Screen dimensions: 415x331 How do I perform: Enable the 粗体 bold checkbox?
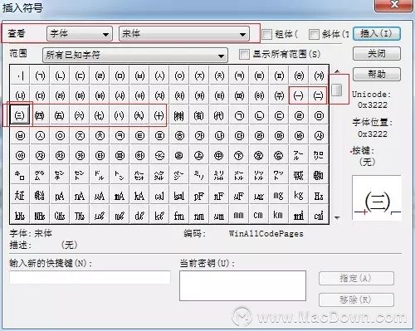pyautogui.click(x=266, y=34)
